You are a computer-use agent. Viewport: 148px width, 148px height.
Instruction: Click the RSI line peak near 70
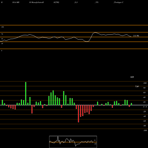(x=95, y=32)
